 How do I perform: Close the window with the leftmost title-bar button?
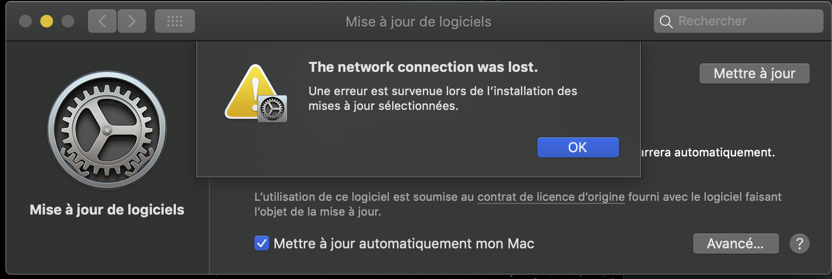coord(25,21)
